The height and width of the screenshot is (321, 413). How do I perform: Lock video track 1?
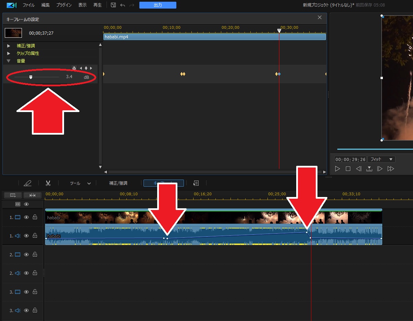[x=35, y=217]
